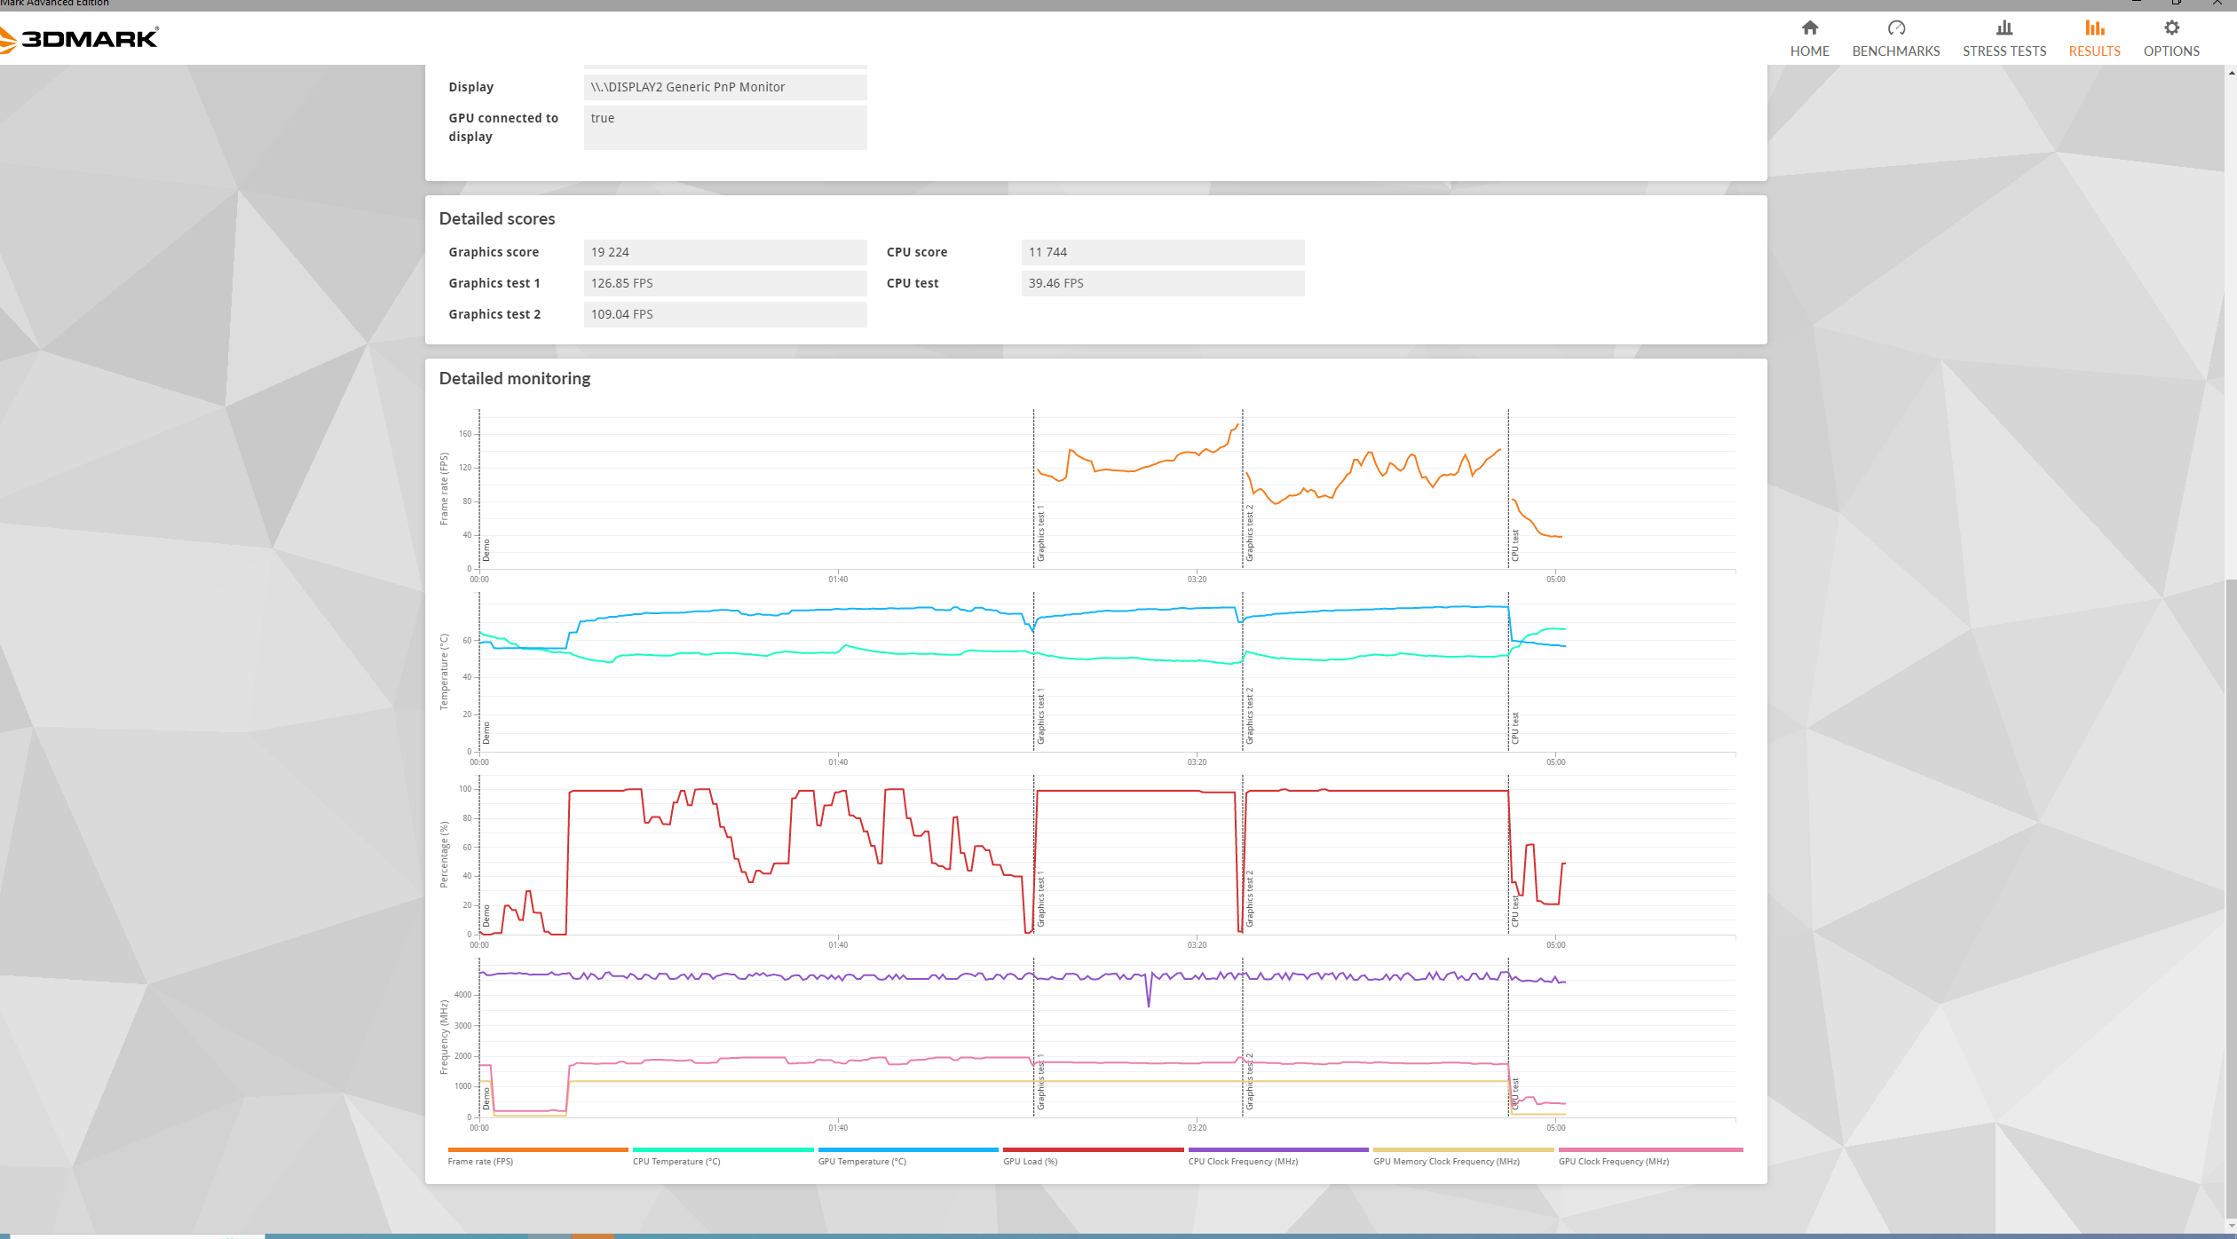Click the Home house icon
The height and width of the screenshot is (1239, 2237).
click(x=1809, y=28)
